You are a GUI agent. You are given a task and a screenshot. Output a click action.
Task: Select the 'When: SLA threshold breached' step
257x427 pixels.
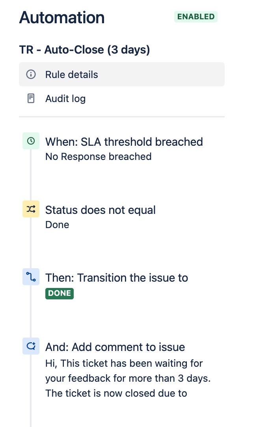tap(124, 141)
